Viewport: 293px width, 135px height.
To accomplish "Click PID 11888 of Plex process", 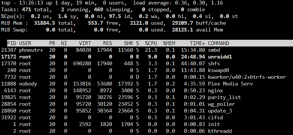I will [9, 84].
